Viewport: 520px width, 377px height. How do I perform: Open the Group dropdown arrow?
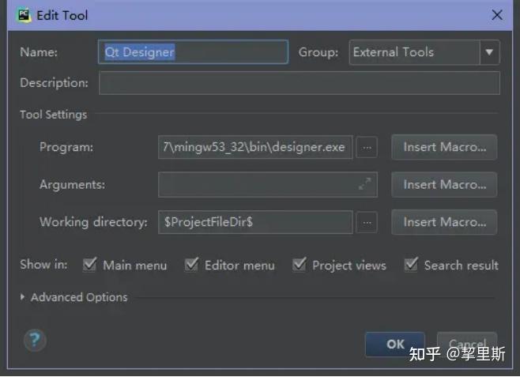click(x=489, y=52)
